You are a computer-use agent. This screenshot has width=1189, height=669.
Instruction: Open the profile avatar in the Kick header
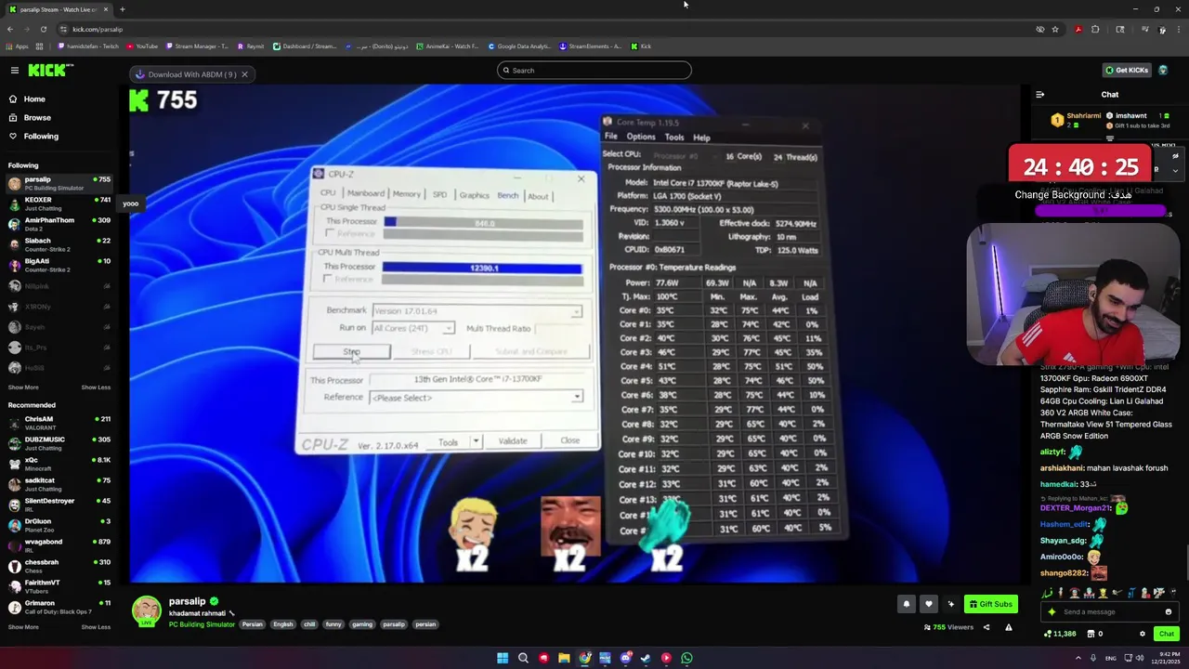pos(1163,71)
